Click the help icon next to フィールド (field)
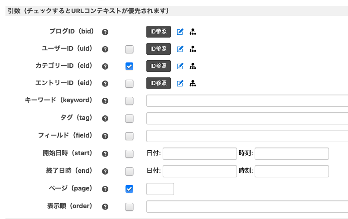This screenshot has height=219, width=348. point(105,136)
